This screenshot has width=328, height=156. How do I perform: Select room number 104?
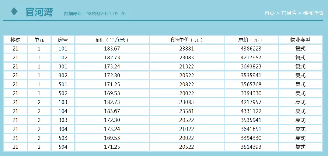click(63, 111)
